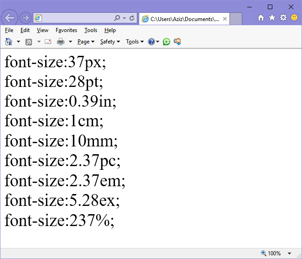The image size is (302, 259).
Task: Expand the Help icon dropdown arrow
Action: 157,42
